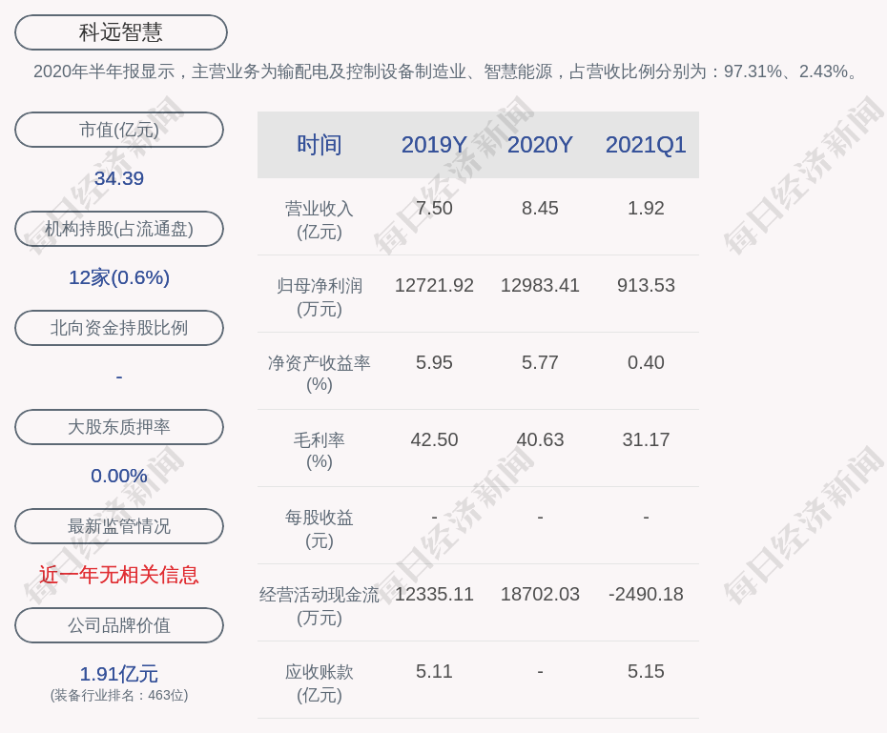The height and width of the screenshot is (733, 887).
Task: Click the red 近一年无相关信息 text
Action: tap(119, 575)
